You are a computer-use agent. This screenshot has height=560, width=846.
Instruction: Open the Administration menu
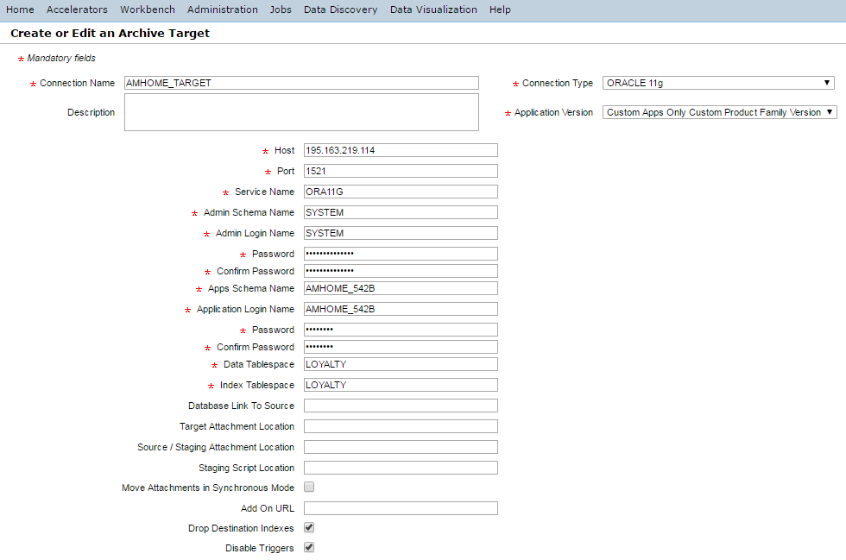[222, 9]
